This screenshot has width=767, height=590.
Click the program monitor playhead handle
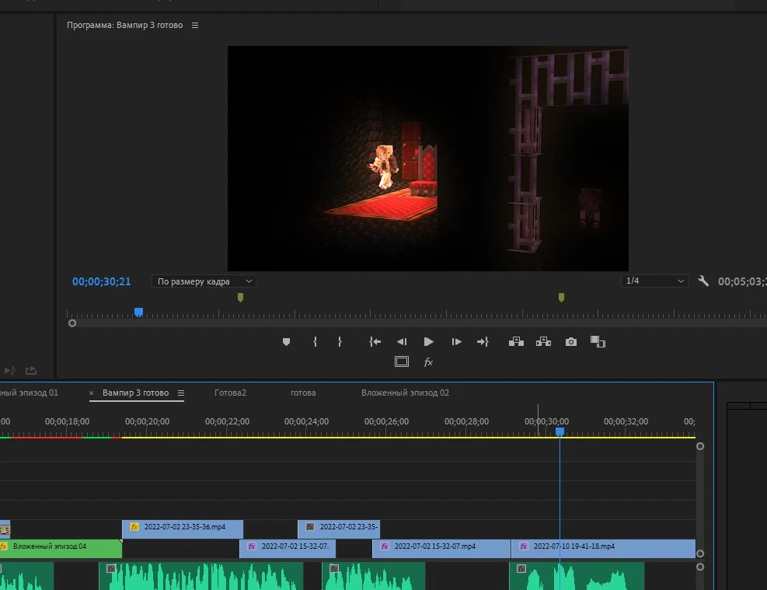(x=138, y=312)
